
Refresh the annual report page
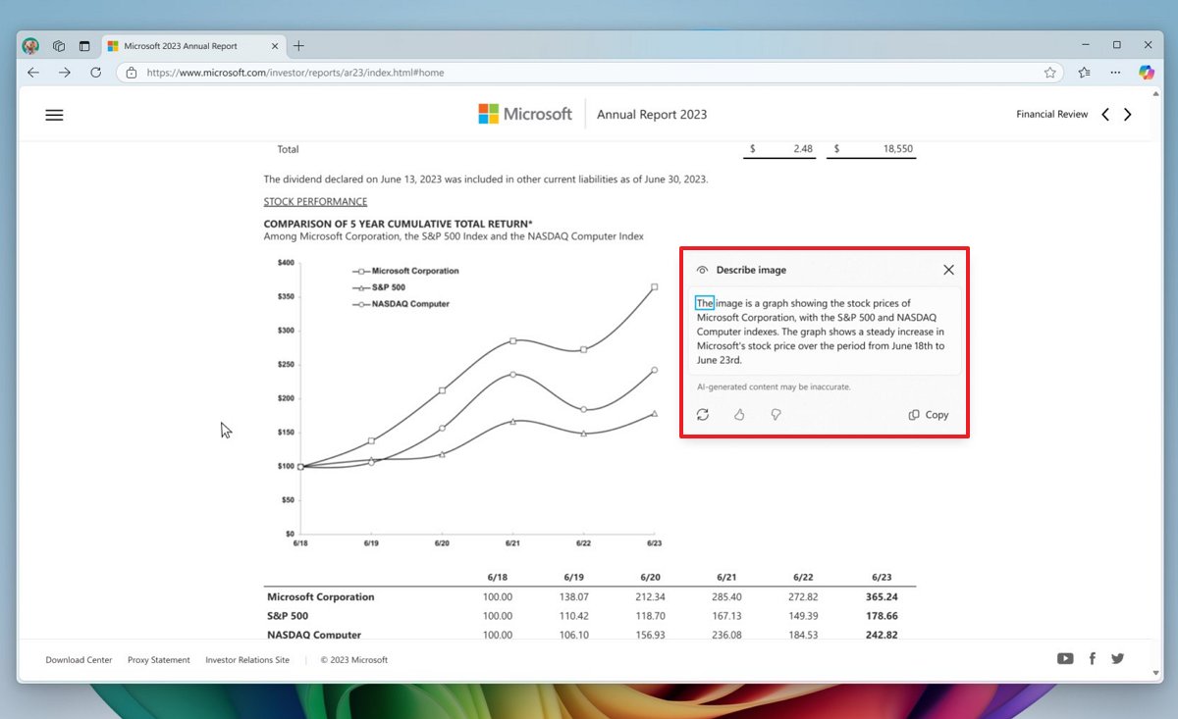tap(95, 72)
